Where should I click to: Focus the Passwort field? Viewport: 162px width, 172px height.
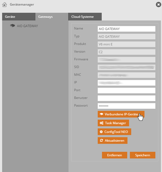126,106
